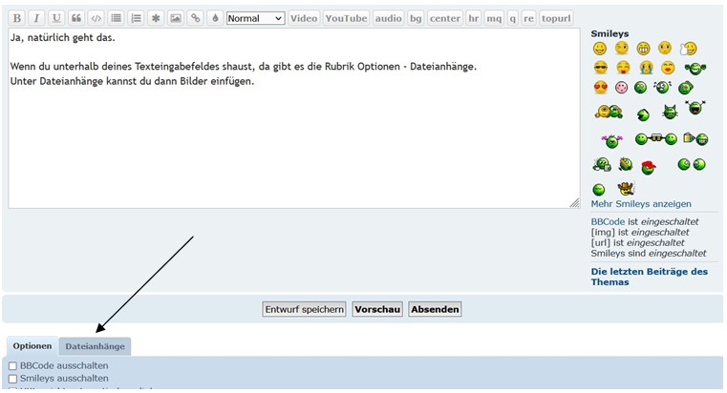Open the font size Normal dropdown

(x=255, y=18)
